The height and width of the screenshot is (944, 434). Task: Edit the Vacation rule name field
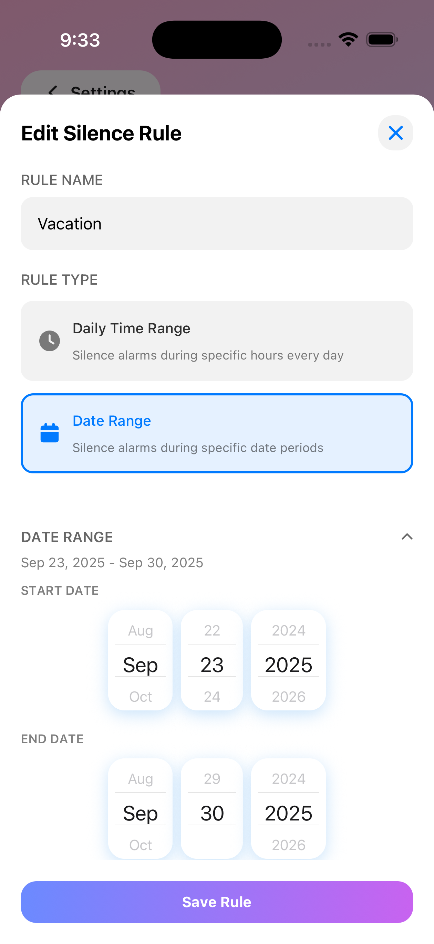pyautogui.click(x=217, y=224)
